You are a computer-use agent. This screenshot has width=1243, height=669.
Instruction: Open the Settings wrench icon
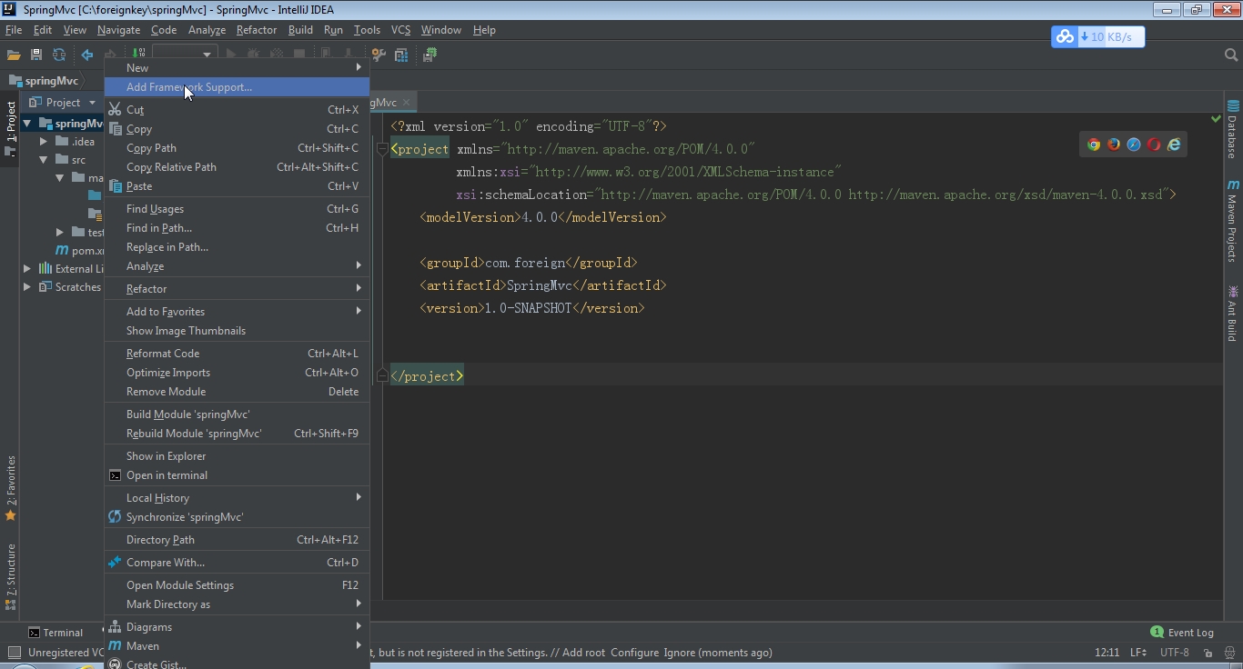coord(379,55)
